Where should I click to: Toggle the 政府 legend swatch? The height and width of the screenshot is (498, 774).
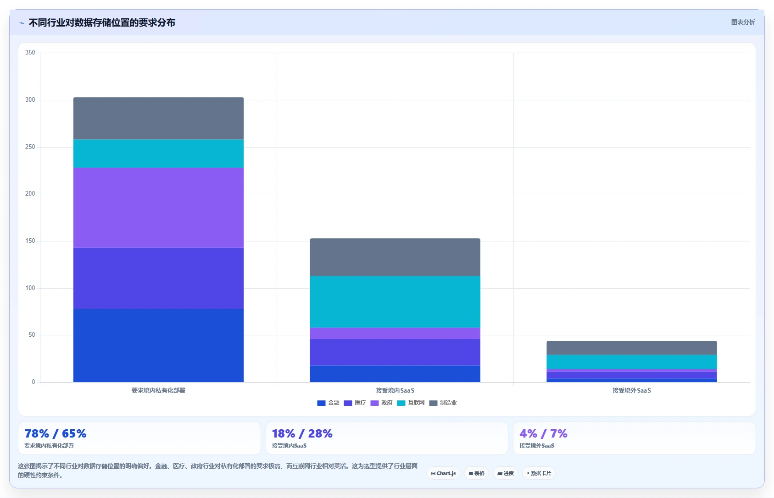click(374, 403)
